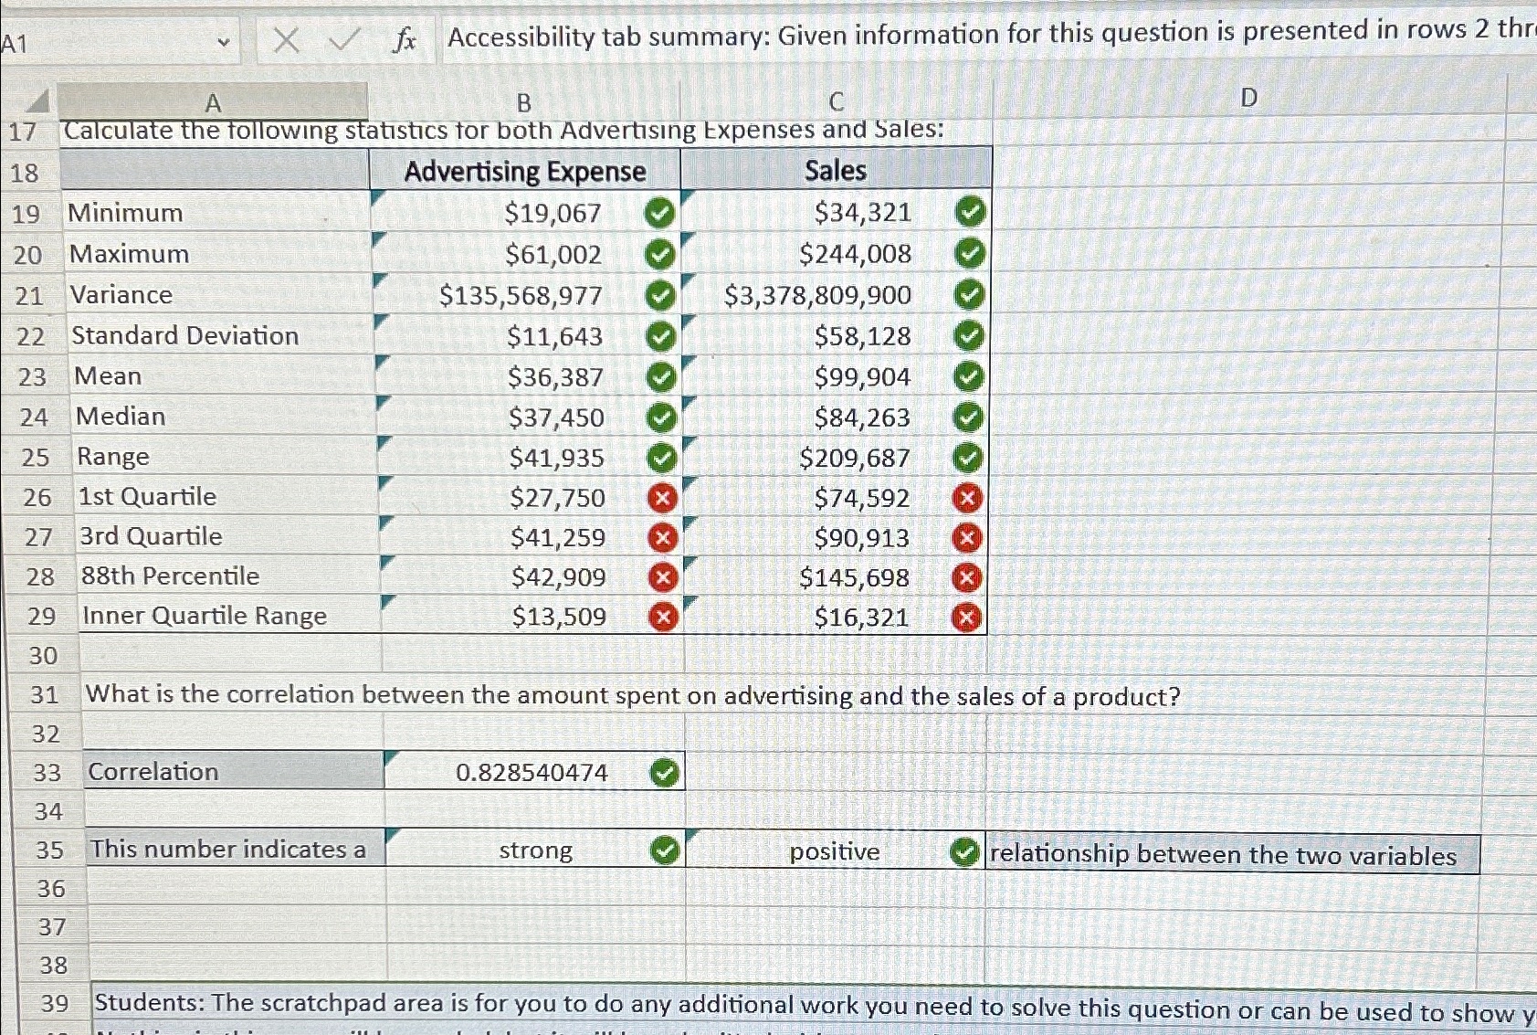1537x1035 pixels.
Task: Click green checkmark beside the Correlation value
Action: (x=665, y=772)
